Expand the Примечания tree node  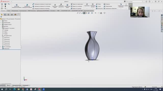1,23
